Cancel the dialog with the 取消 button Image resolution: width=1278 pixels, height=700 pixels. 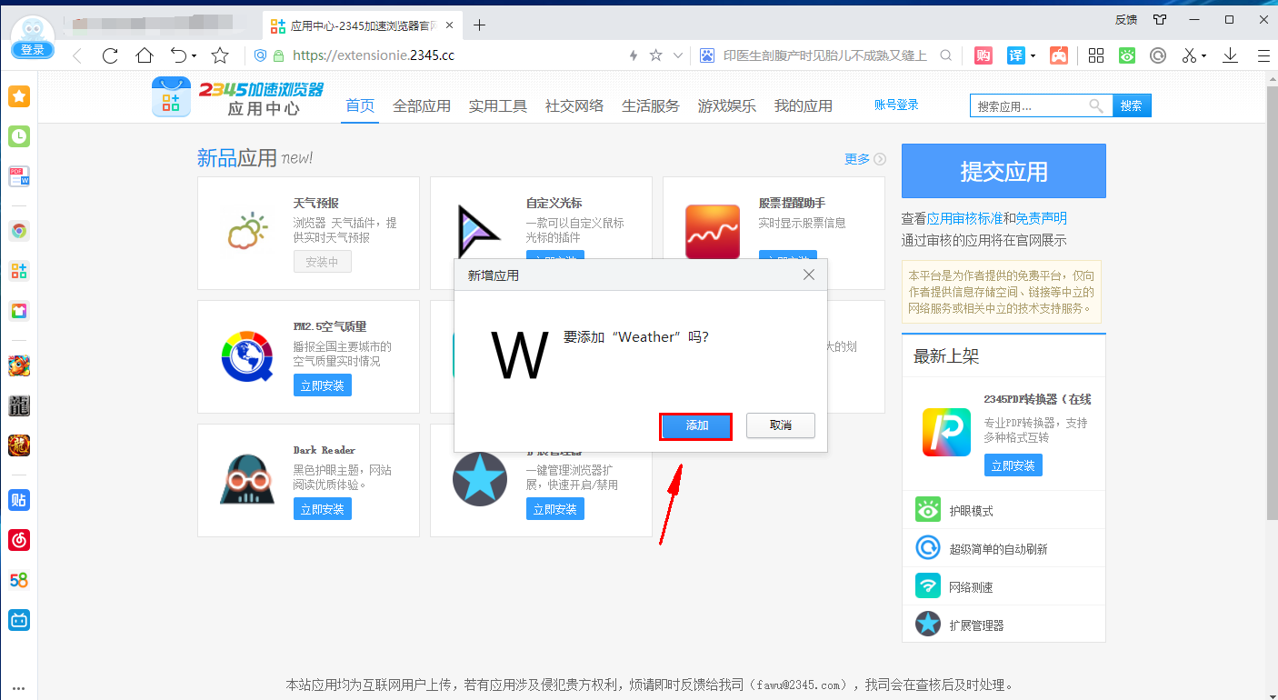click(x=780, y=425)
